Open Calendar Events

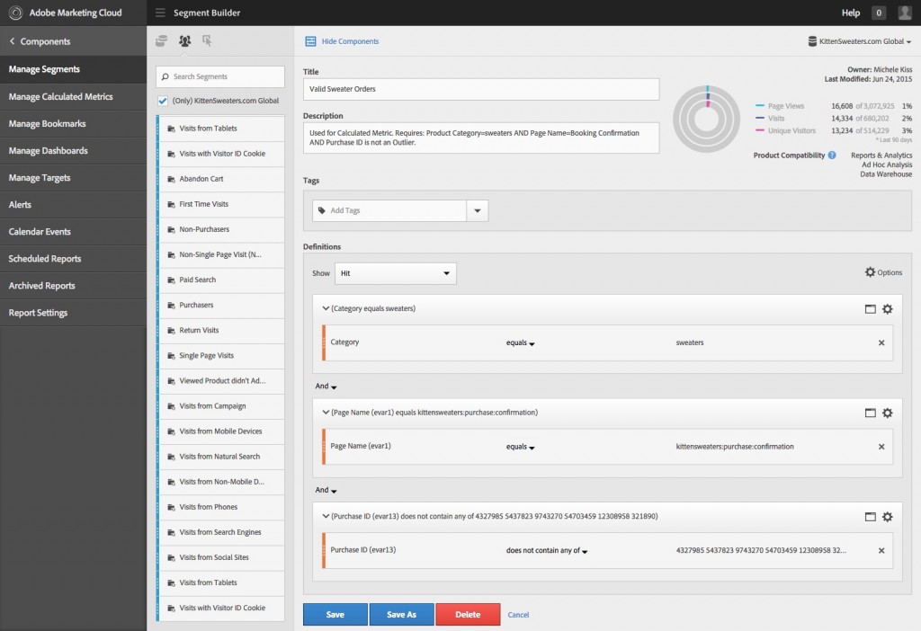[x=73, y=232]
